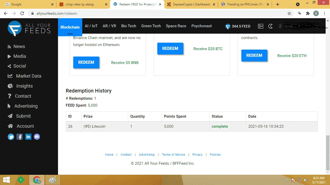Switch to Trending on PHCorner tab
The width and height of the screenshot is (330, 185).
pyautogui.click(x=245, y=4)
